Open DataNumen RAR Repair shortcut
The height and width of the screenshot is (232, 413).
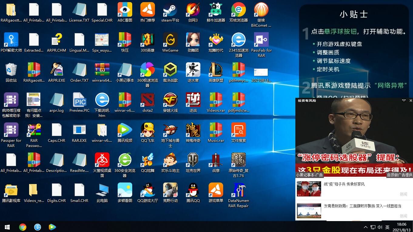pyautogui.click(x=238, y=190)
